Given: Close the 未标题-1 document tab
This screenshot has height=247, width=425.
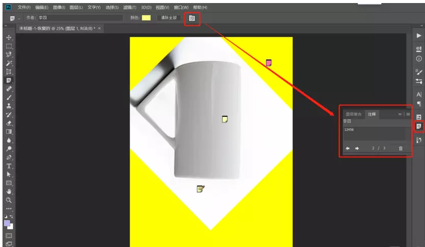Looking at the screenshot, I should tap(99, 28).
